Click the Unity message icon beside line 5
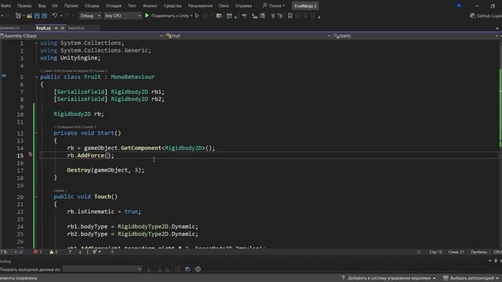 tap(4, 76)
